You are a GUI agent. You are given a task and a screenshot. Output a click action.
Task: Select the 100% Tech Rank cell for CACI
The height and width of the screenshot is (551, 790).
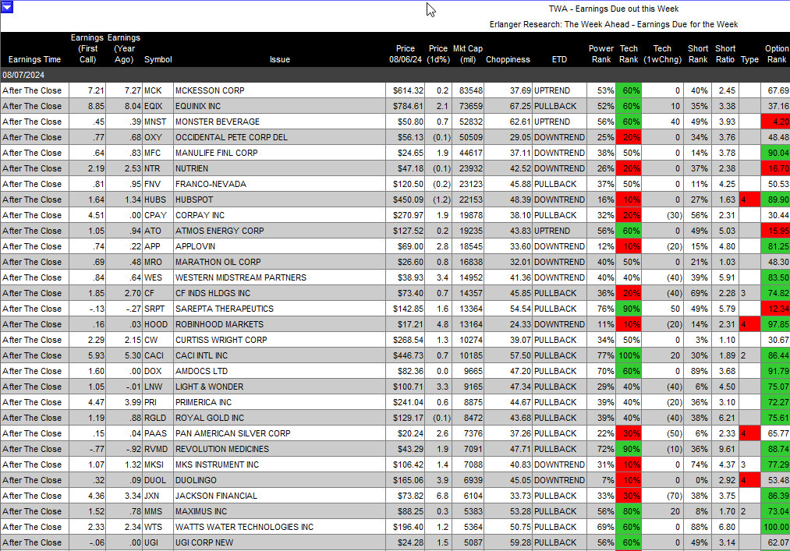point(629,356)
